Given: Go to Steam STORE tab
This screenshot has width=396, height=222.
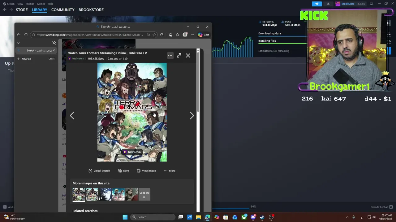Looking at the screenshot, I should click(x=22, y=10).
